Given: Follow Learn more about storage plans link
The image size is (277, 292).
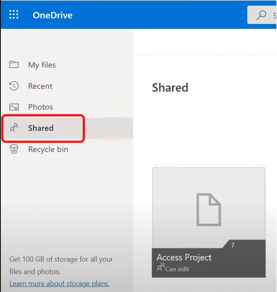Looking at the screenshot, I should point(59,283).
